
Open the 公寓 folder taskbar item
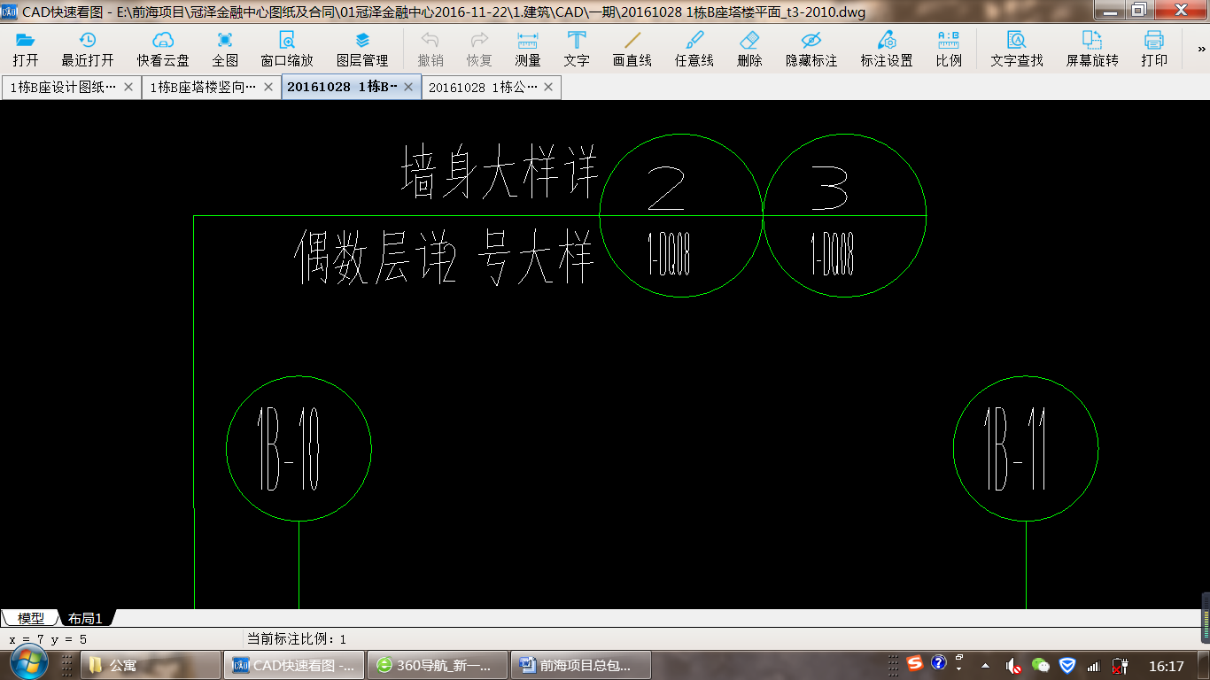point(151,665)
